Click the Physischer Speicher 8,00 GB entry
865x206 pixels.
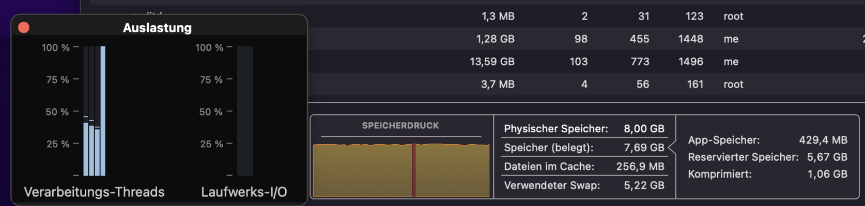tap(584, 129)
